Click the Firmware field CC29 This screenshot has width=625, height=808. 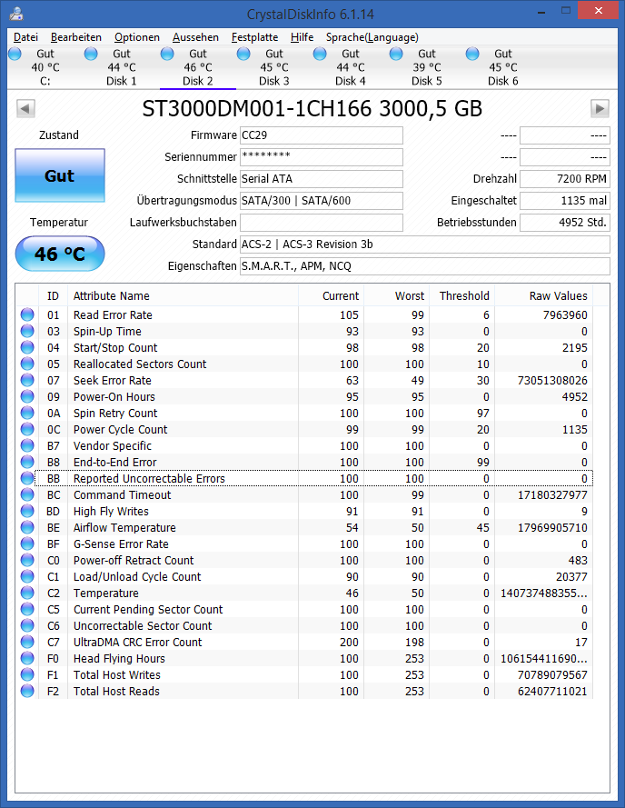click(322, 135)
